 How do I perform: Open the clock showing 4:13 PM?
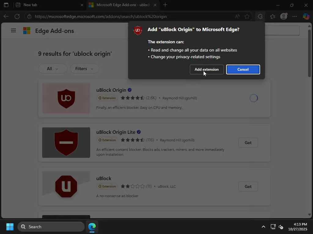pos(298,227)
